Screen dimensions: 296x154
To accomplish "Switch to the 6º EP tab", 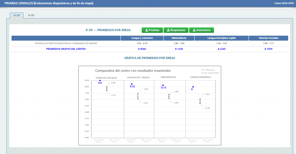I will pyautogui.click(x=31, y=16).
